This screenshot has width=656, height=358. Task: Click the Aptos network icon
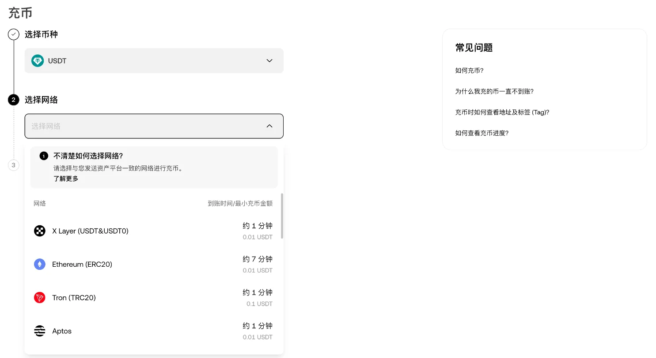point(40,331)
